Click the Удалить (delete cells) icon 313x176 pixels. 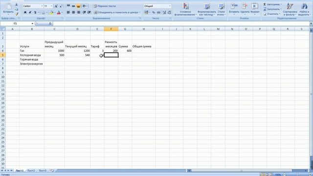click(245, 6)
